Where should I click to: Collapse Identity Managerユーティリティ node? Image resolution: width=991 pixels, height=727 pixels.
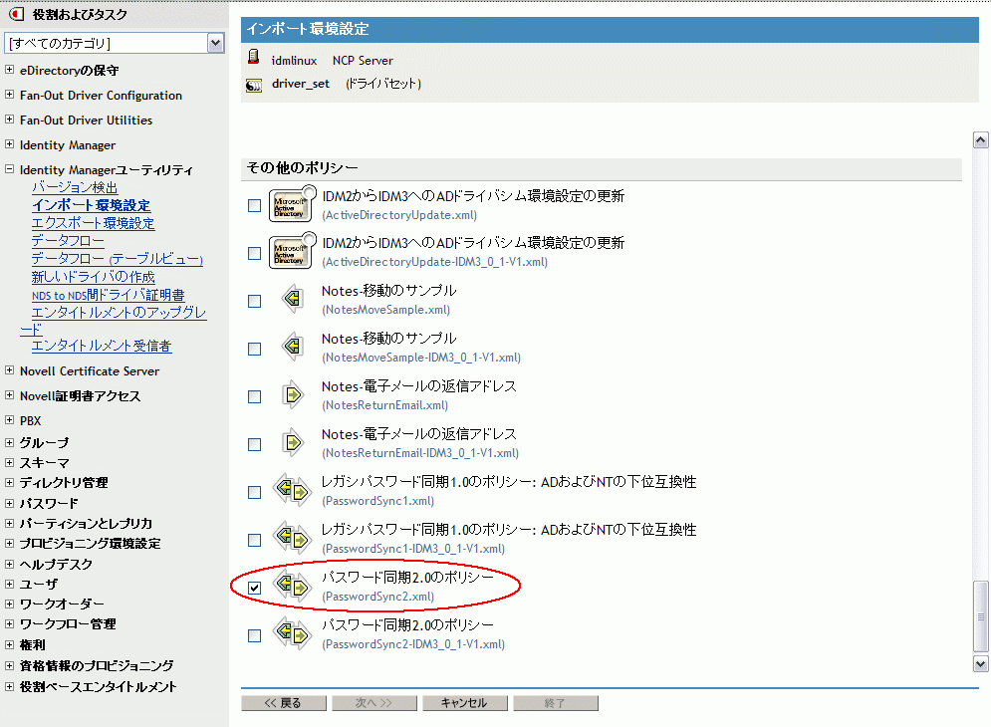[x=10, y=168]
